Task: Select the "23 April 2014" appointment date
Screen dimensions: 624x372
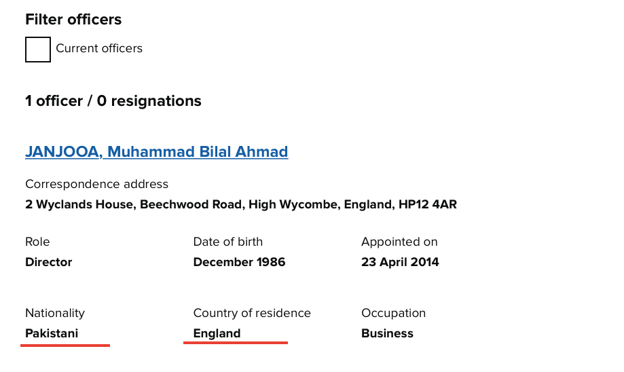Action: pos(400,262)
